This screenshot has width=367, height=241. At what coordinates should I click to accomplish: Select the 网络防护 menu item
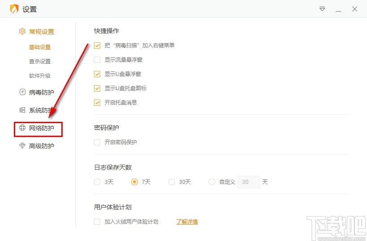pyautogui.click(x=41, y=129)
